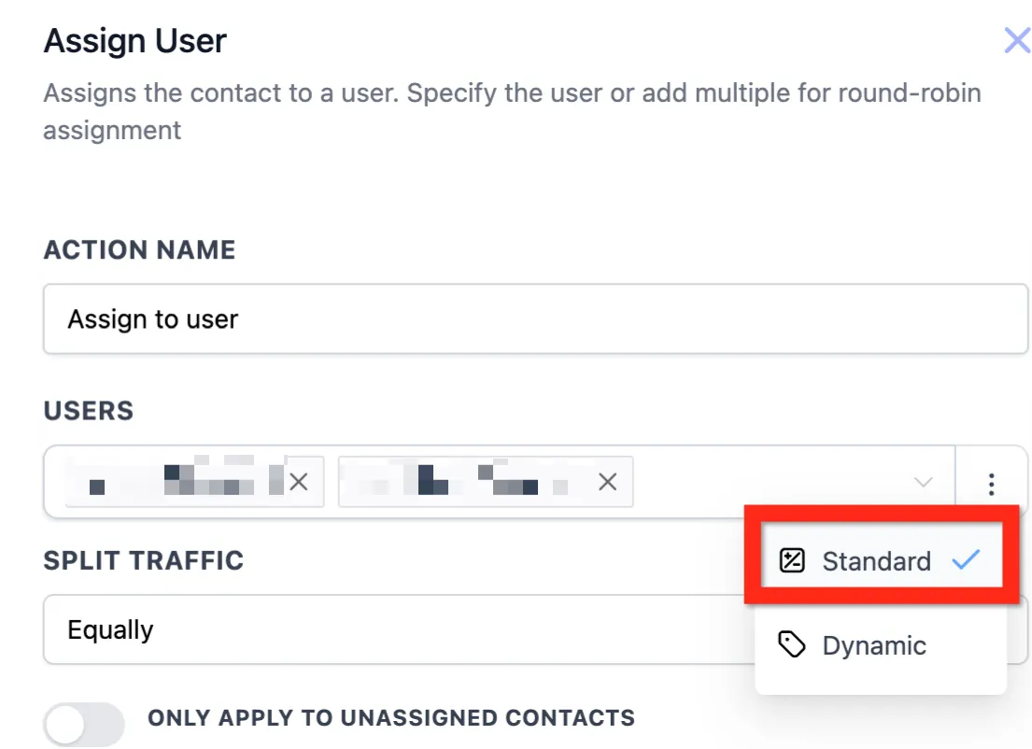
Task: Click the Action Name section label
Action: coord(139,250)
